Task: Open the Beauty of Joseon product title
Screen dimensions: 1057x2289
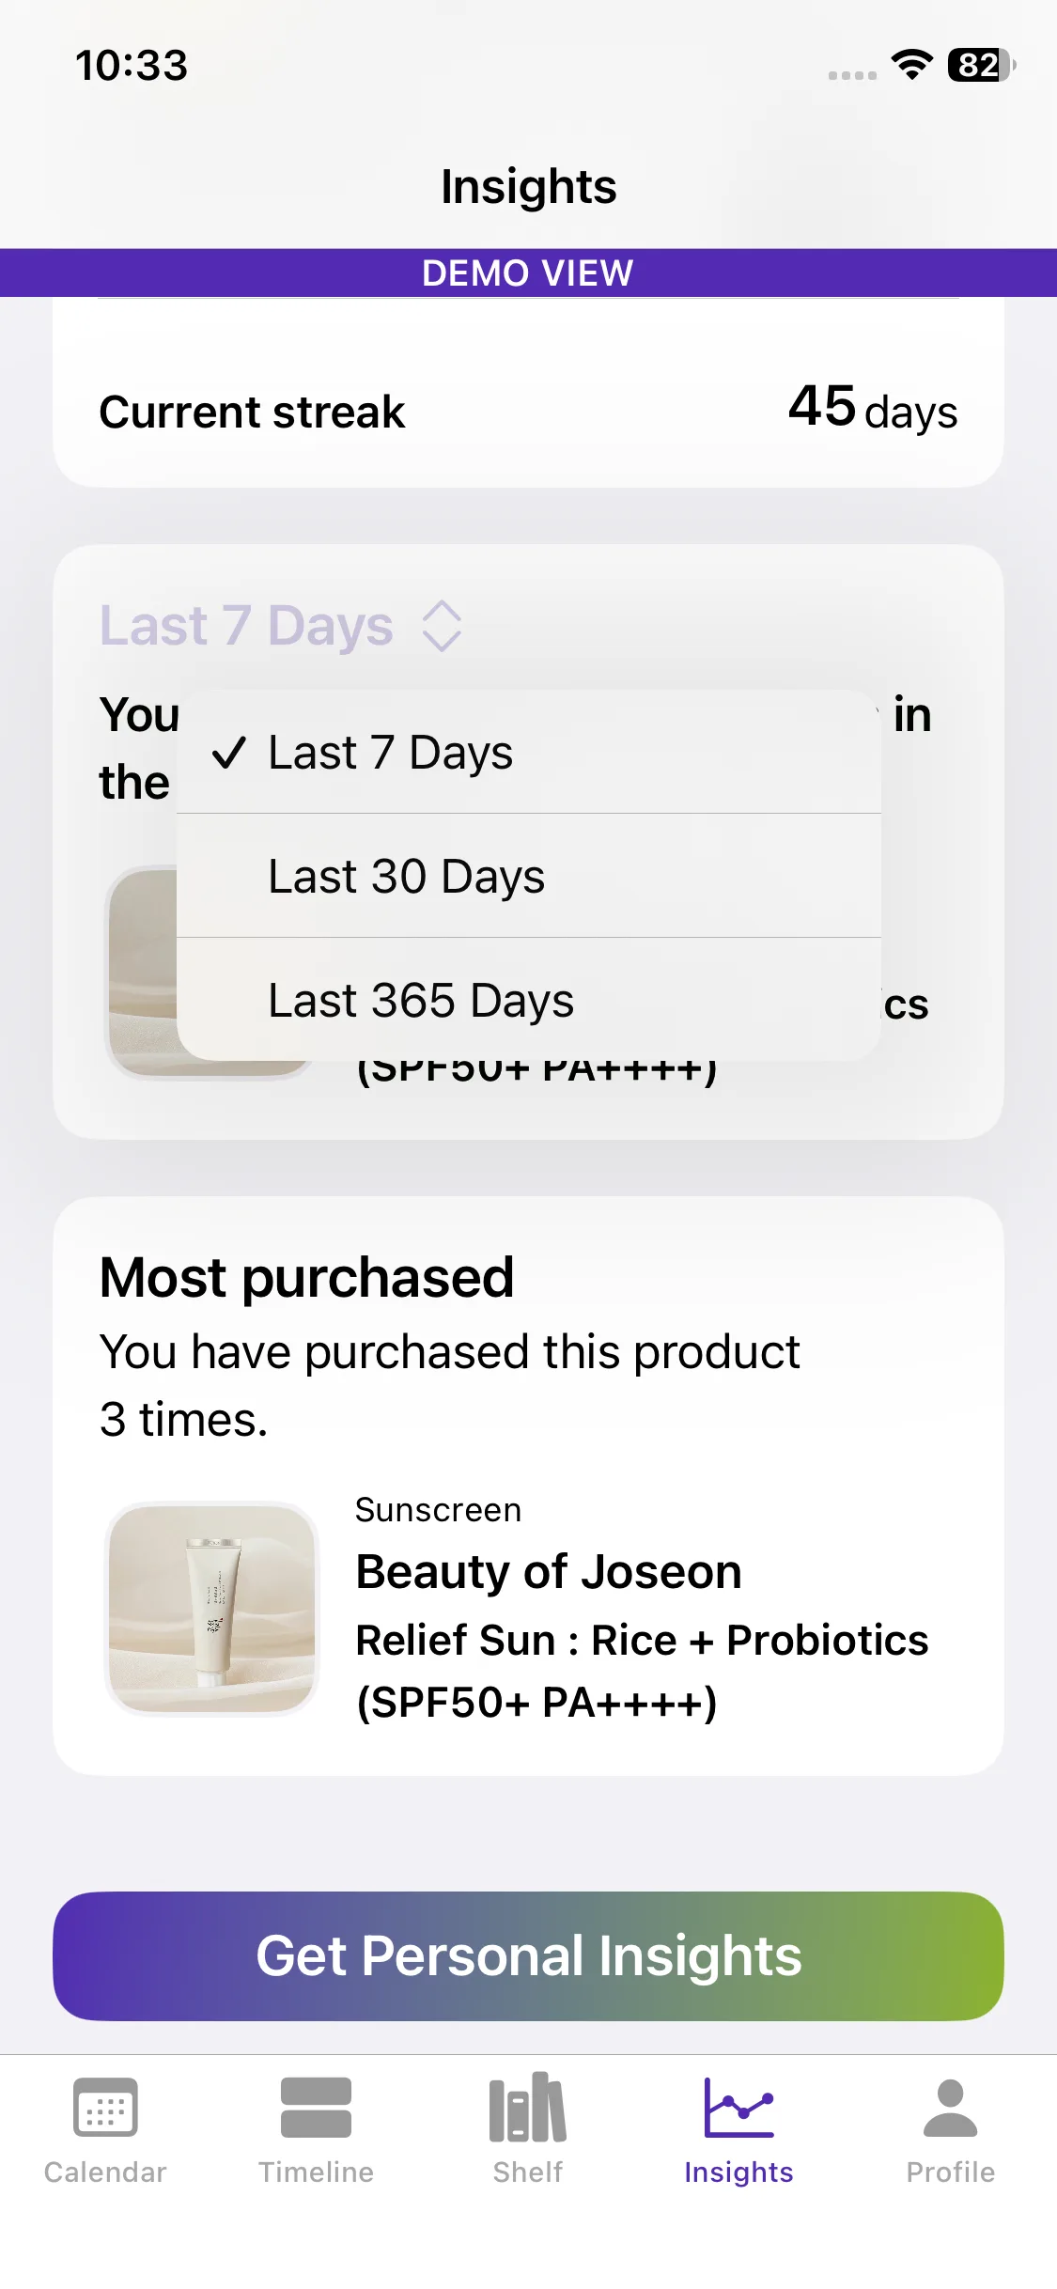Action: click(549, 1572)
